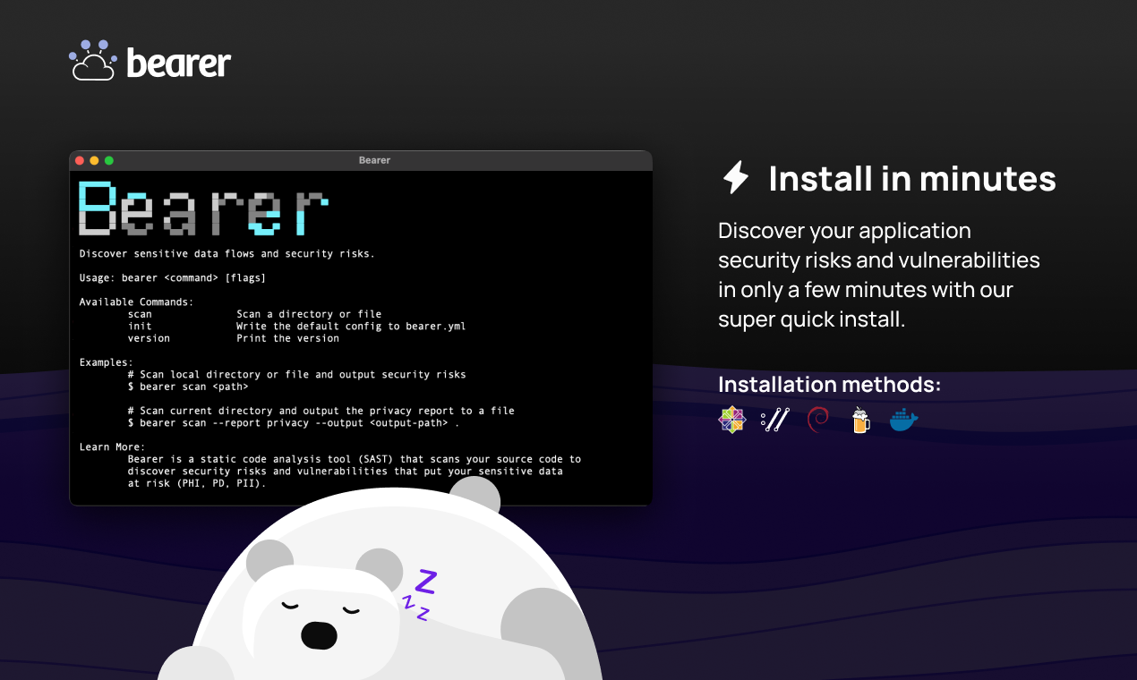This screenshot has height=680, width=1137.
Task: Select the Debian swirl installation icon
Action: pyautogui.click(x=817, y=420)
